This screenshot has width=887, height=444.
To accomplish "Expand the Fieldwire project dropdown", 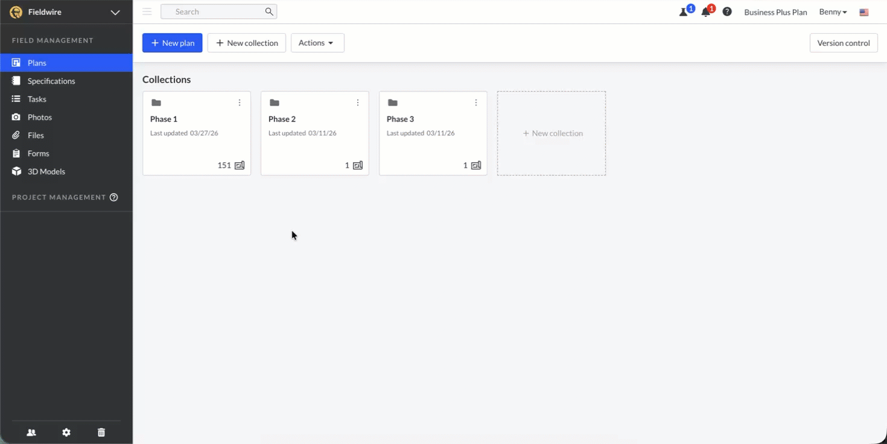I will 115,12.
